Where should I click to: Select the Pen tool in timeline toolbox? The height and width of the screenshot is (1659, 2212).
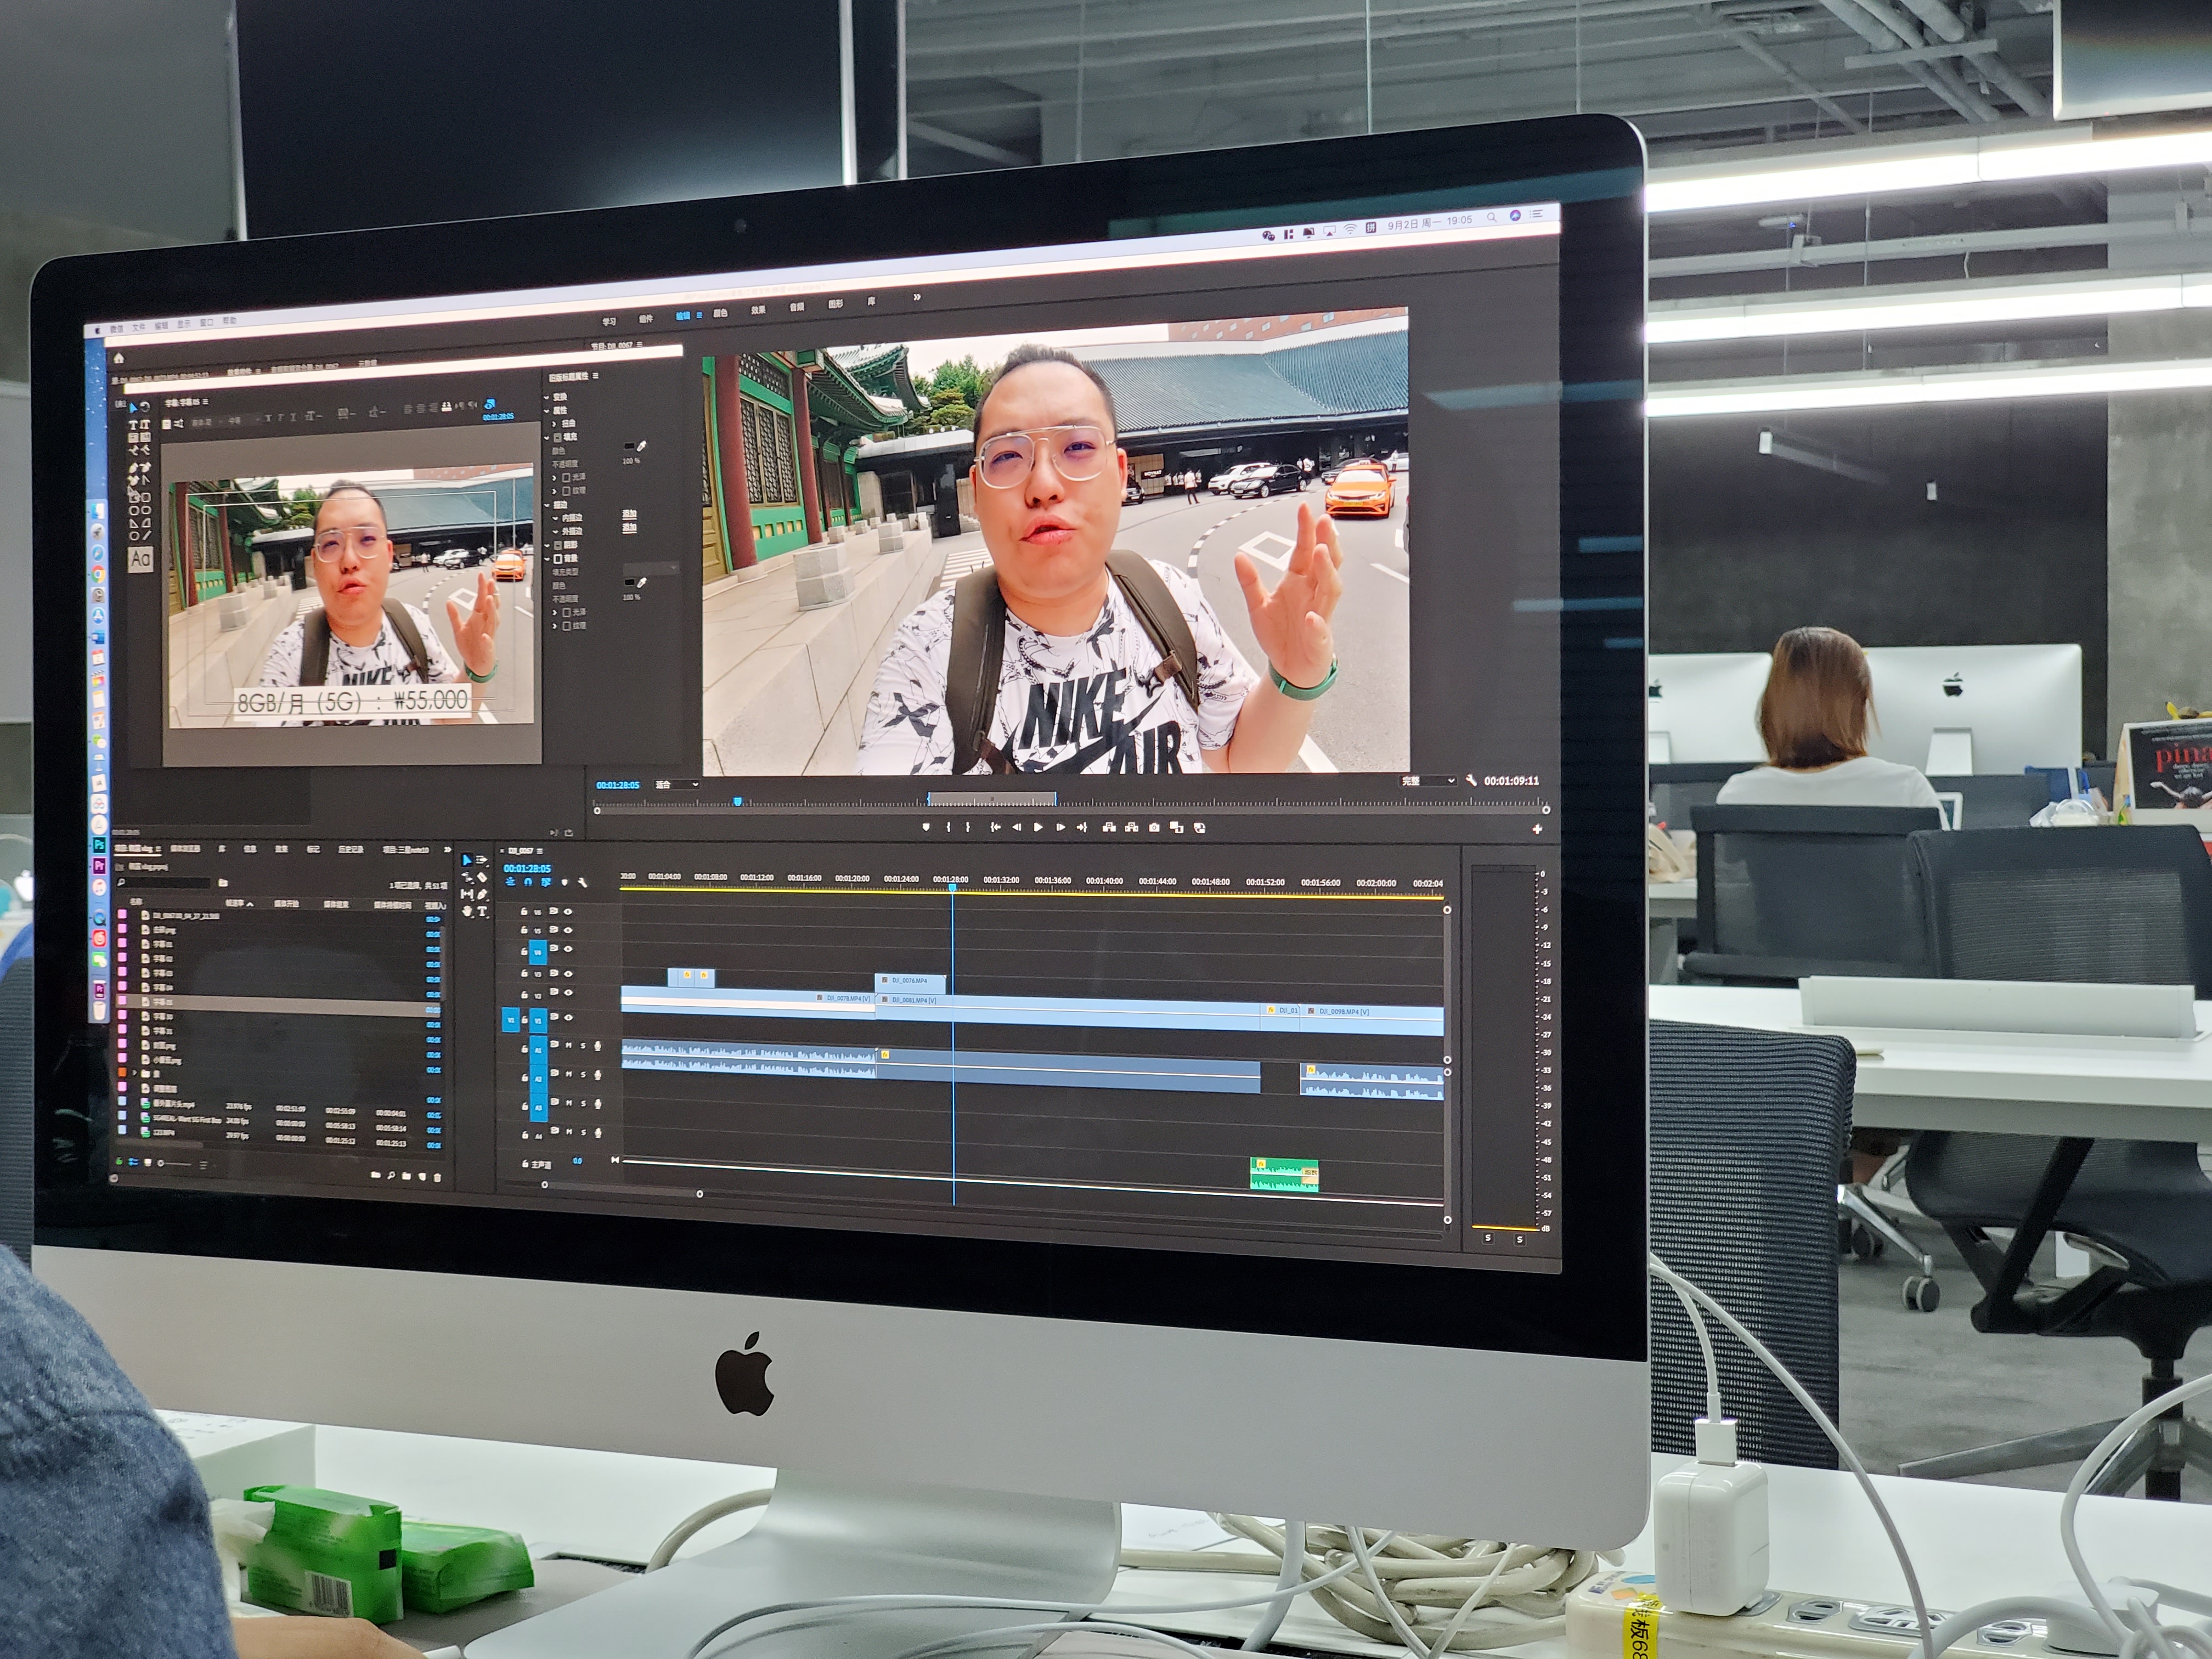(x=482, y=894)
